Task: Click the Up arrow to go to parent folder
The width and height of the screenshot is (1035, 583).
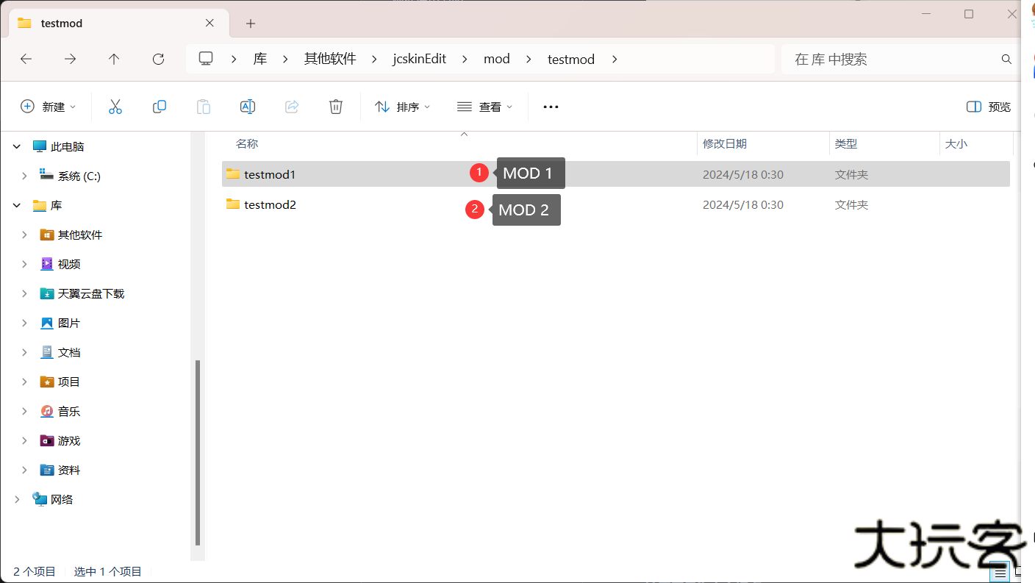Action: [114, 59]
